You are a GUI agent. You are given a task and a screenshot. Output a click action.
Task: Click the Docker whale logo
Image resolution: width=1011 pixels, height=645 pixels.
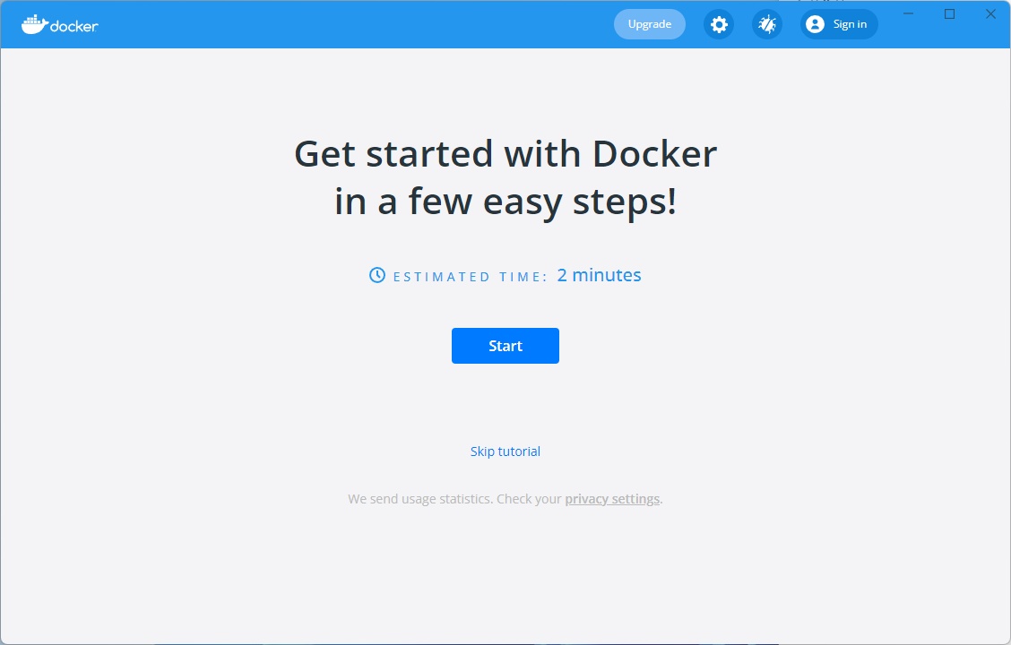tap(59, 24)
